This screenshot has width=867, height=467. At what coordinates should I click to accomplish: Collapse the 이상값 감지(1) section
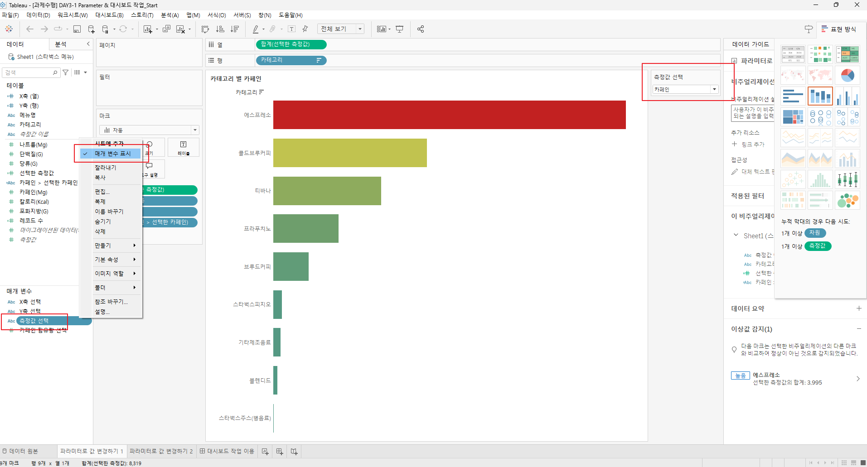858,328
